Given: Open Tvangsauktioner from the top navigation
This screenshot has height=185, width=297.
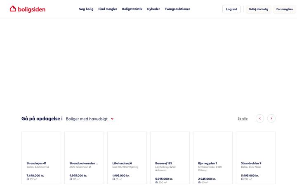Looking at the screenshot, I should (x=177, y=9).
